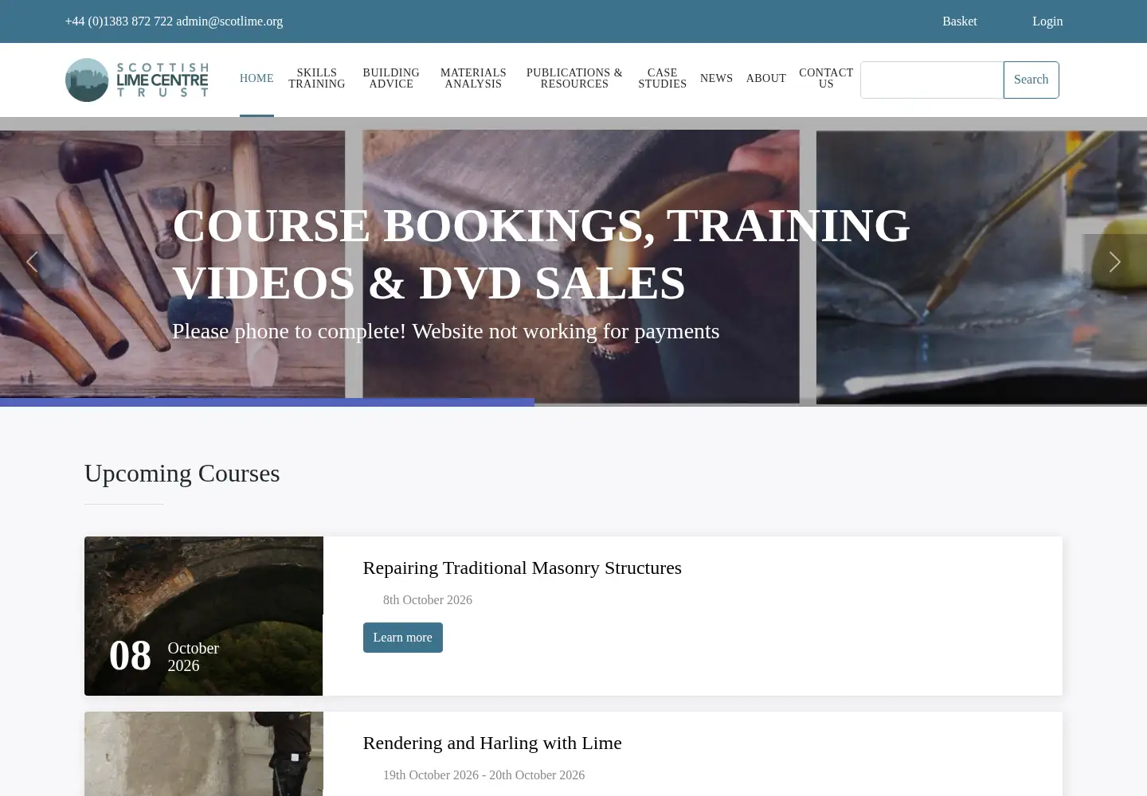
Task: Select the Home navigation tab
Action: tap(256, 78)
